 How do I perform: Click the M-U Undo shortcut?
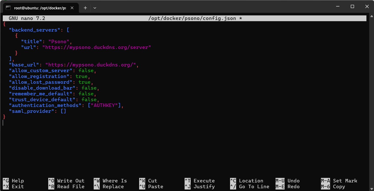288,181
